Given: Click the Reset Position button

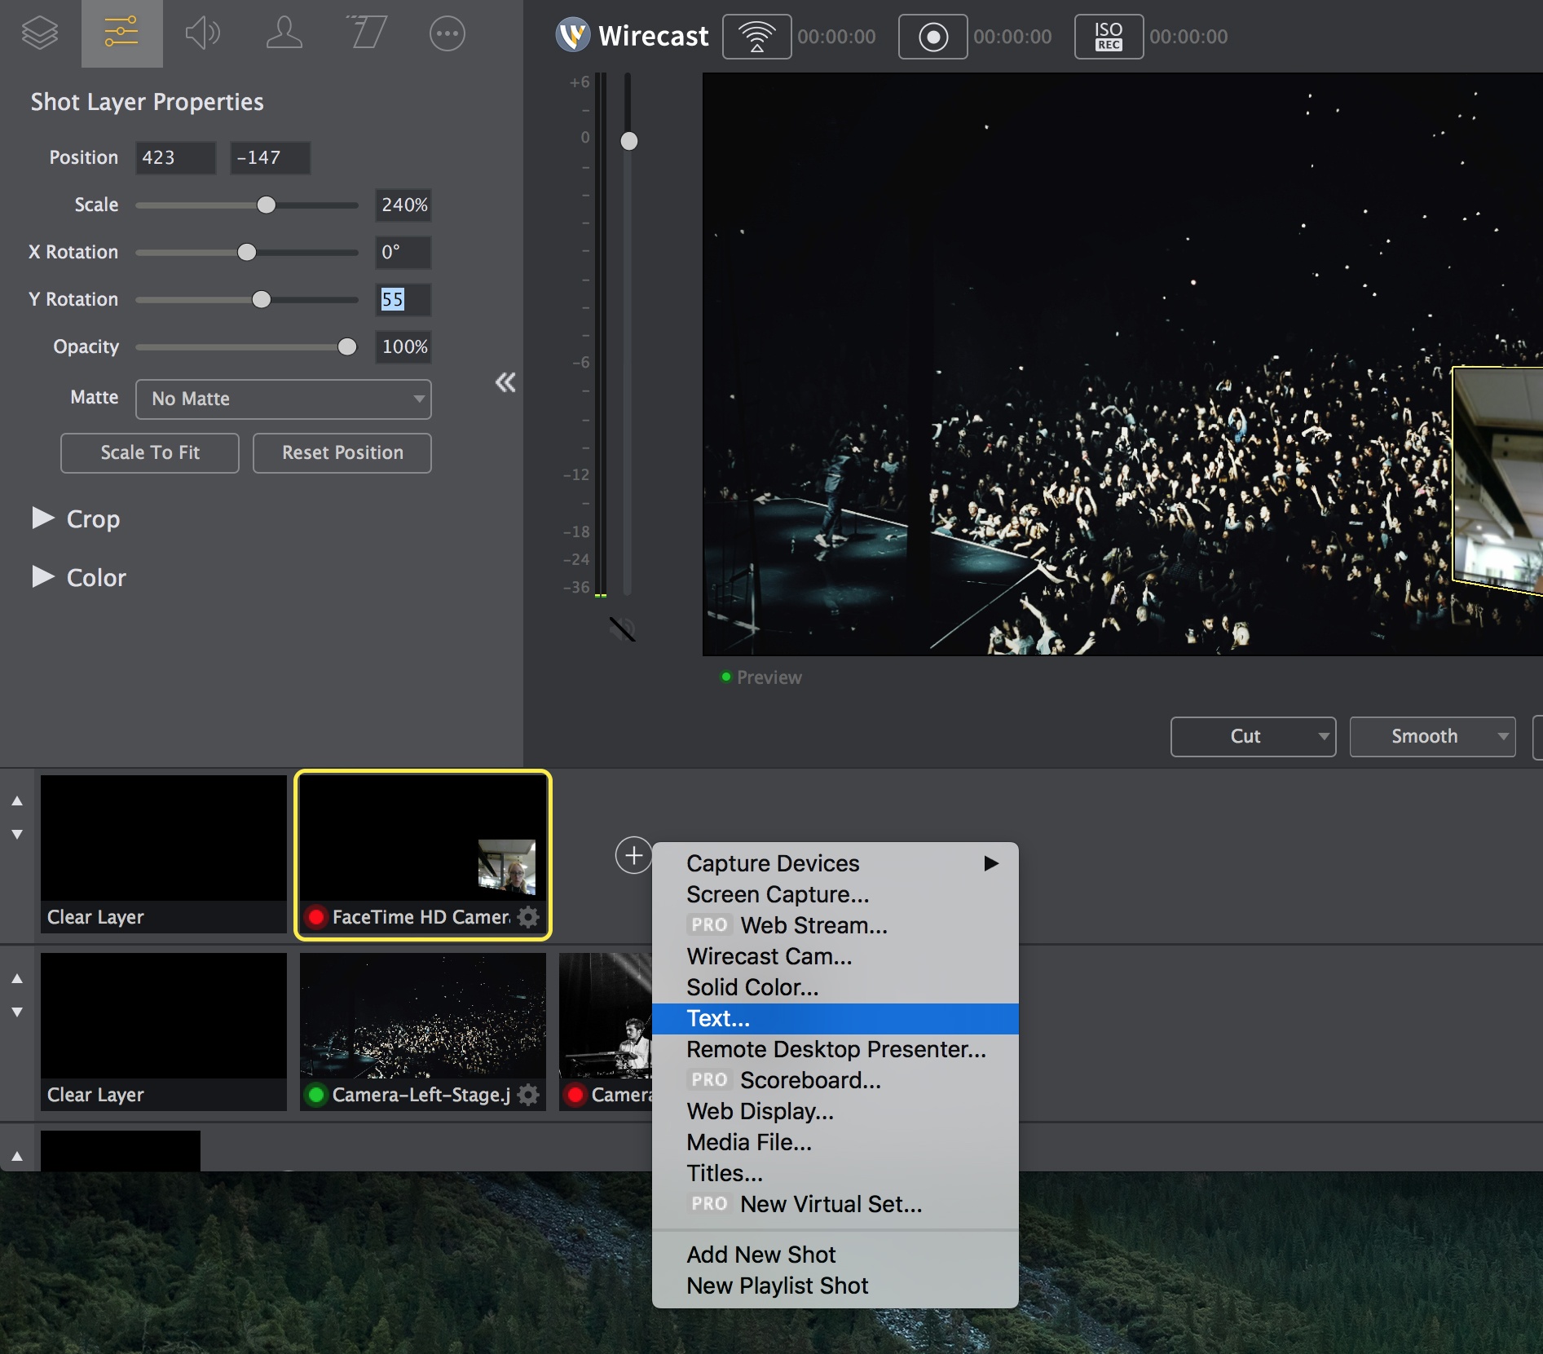Looking at the screenshot, I should click(342, 452).
